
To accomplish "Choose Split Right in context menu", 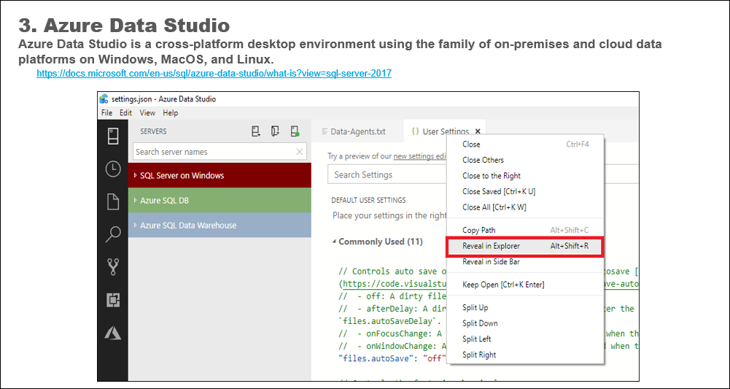I will point(525,355).
